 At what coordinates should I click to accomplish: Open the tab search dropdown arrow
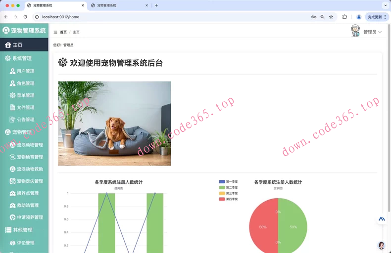386,5
